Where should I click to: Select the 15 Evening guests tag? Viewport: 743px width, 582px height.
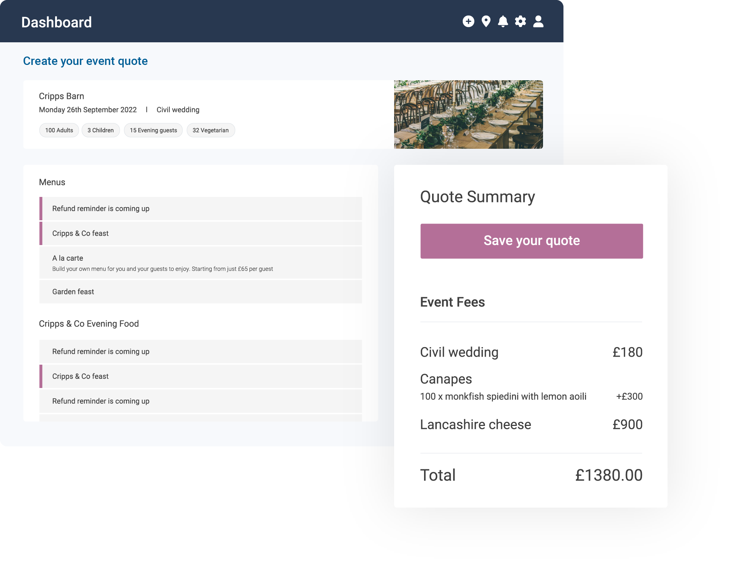point(153,130)
